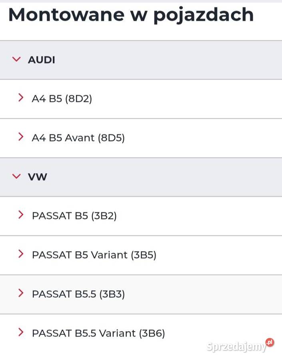Viewport: 282px width, 360px height.
Task: Expand the PASSAT B5 (3B2) arrow
Action: coord(21,215)
